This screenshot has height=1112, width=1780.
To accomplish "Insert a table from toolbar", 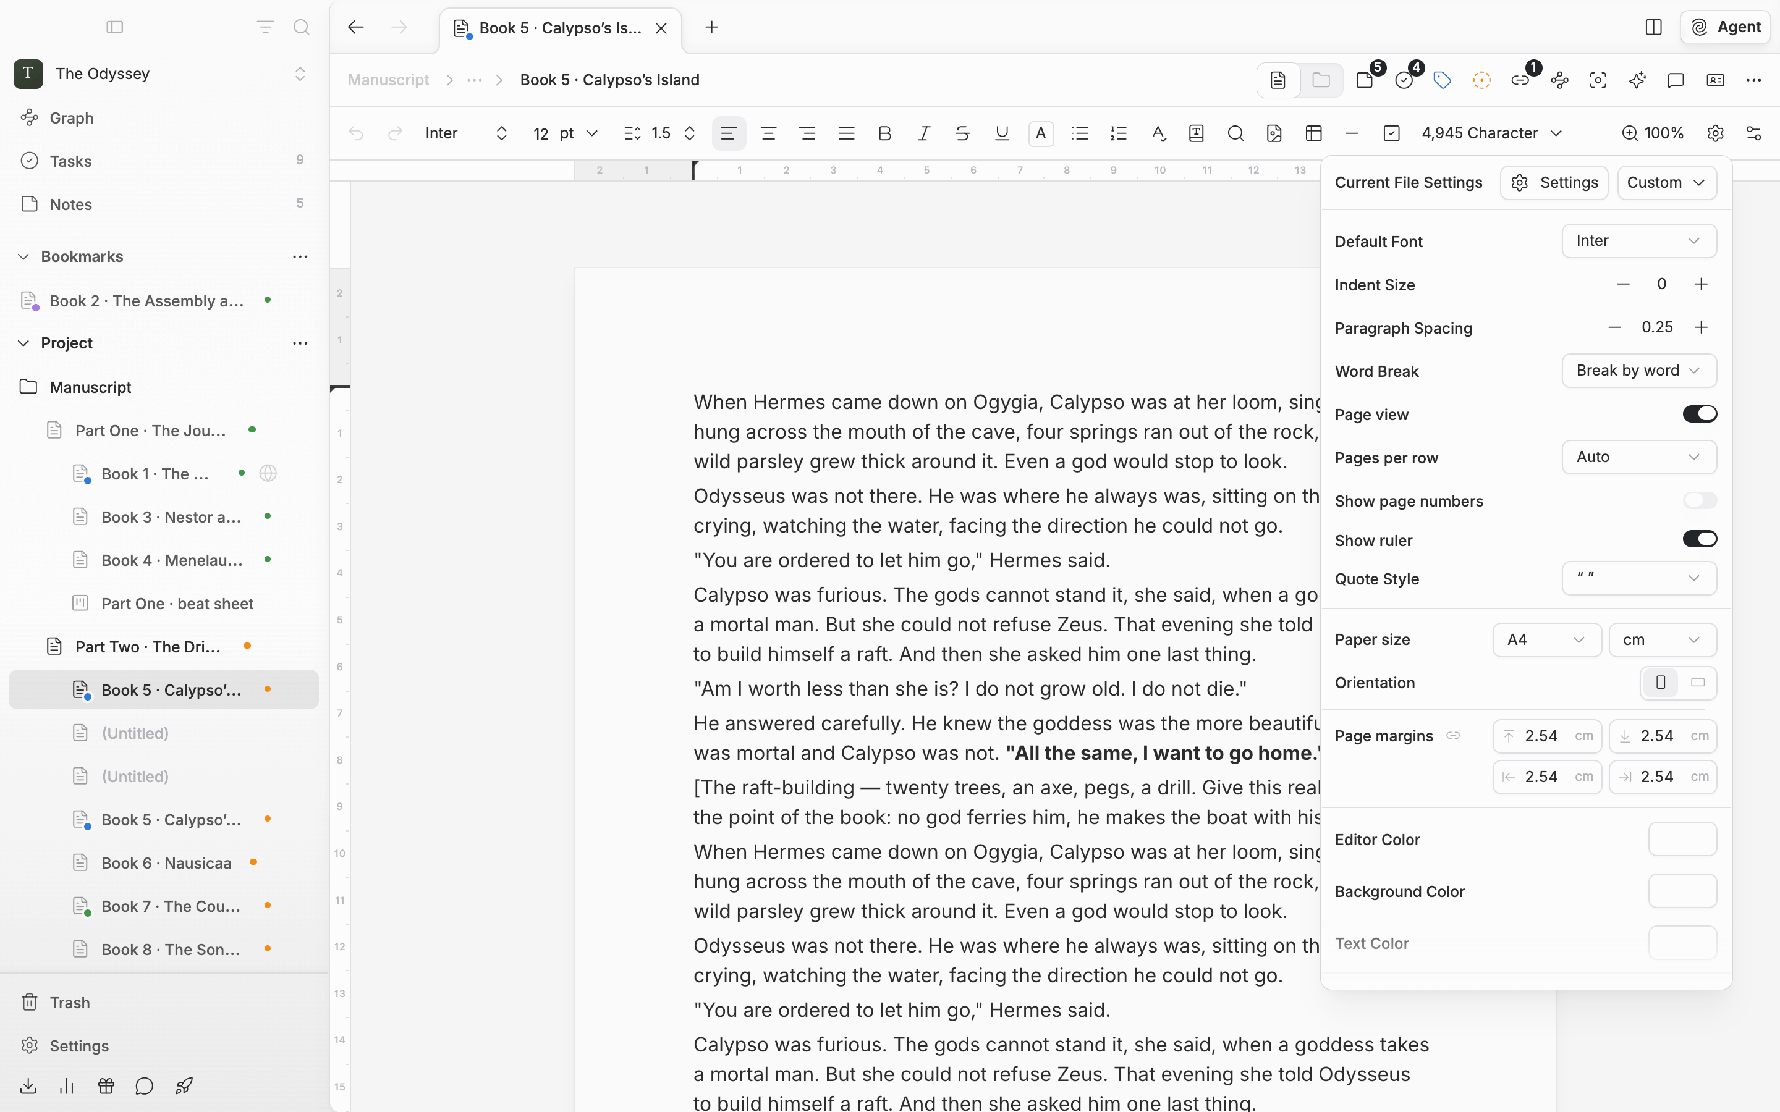I will coord(1313,133).
